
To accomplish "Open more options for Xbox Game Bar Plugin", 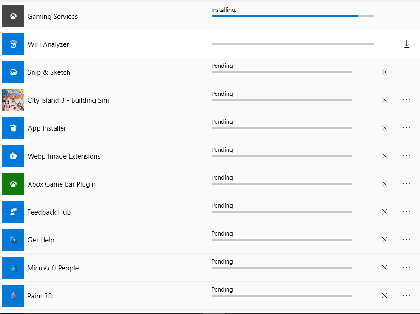I will click(x=407, y=184).
